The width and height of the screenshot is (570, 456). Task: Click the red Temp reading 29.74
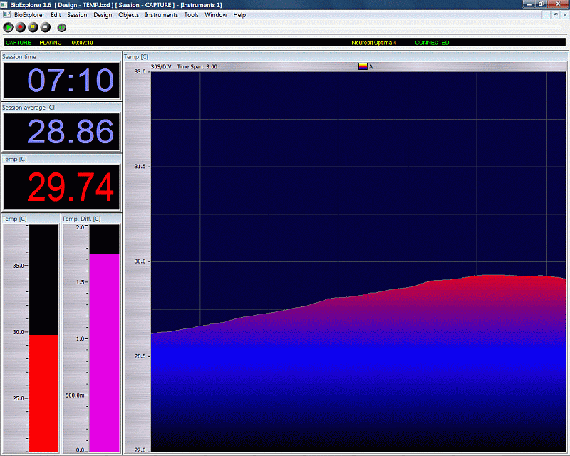point(61,187)
